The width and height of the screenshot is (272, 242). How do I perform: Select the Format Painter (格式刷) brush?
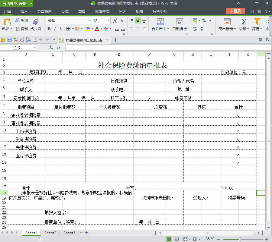(x=36, y=21)
